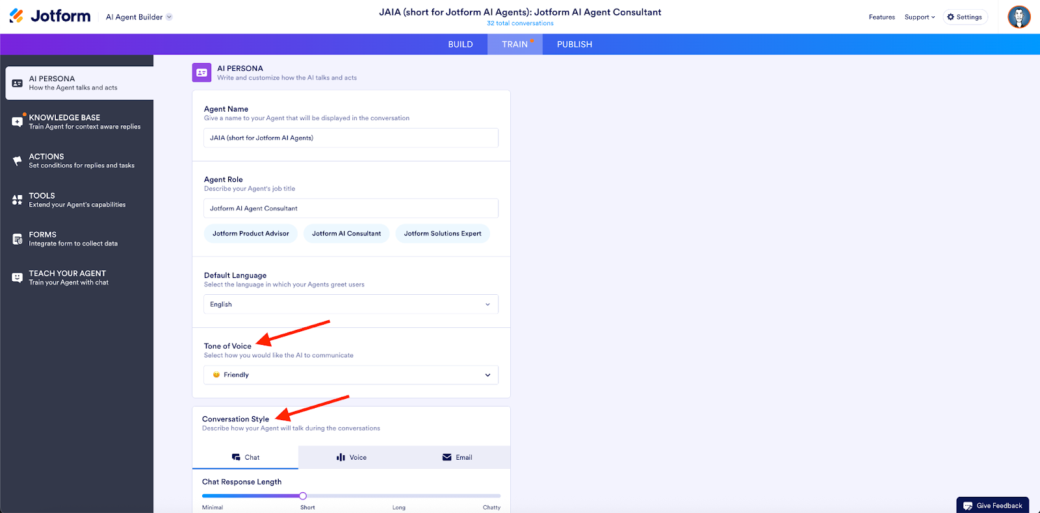Click the Chat Response Length slider handle
Viewport: 1040px width, 513px height.
303,496
